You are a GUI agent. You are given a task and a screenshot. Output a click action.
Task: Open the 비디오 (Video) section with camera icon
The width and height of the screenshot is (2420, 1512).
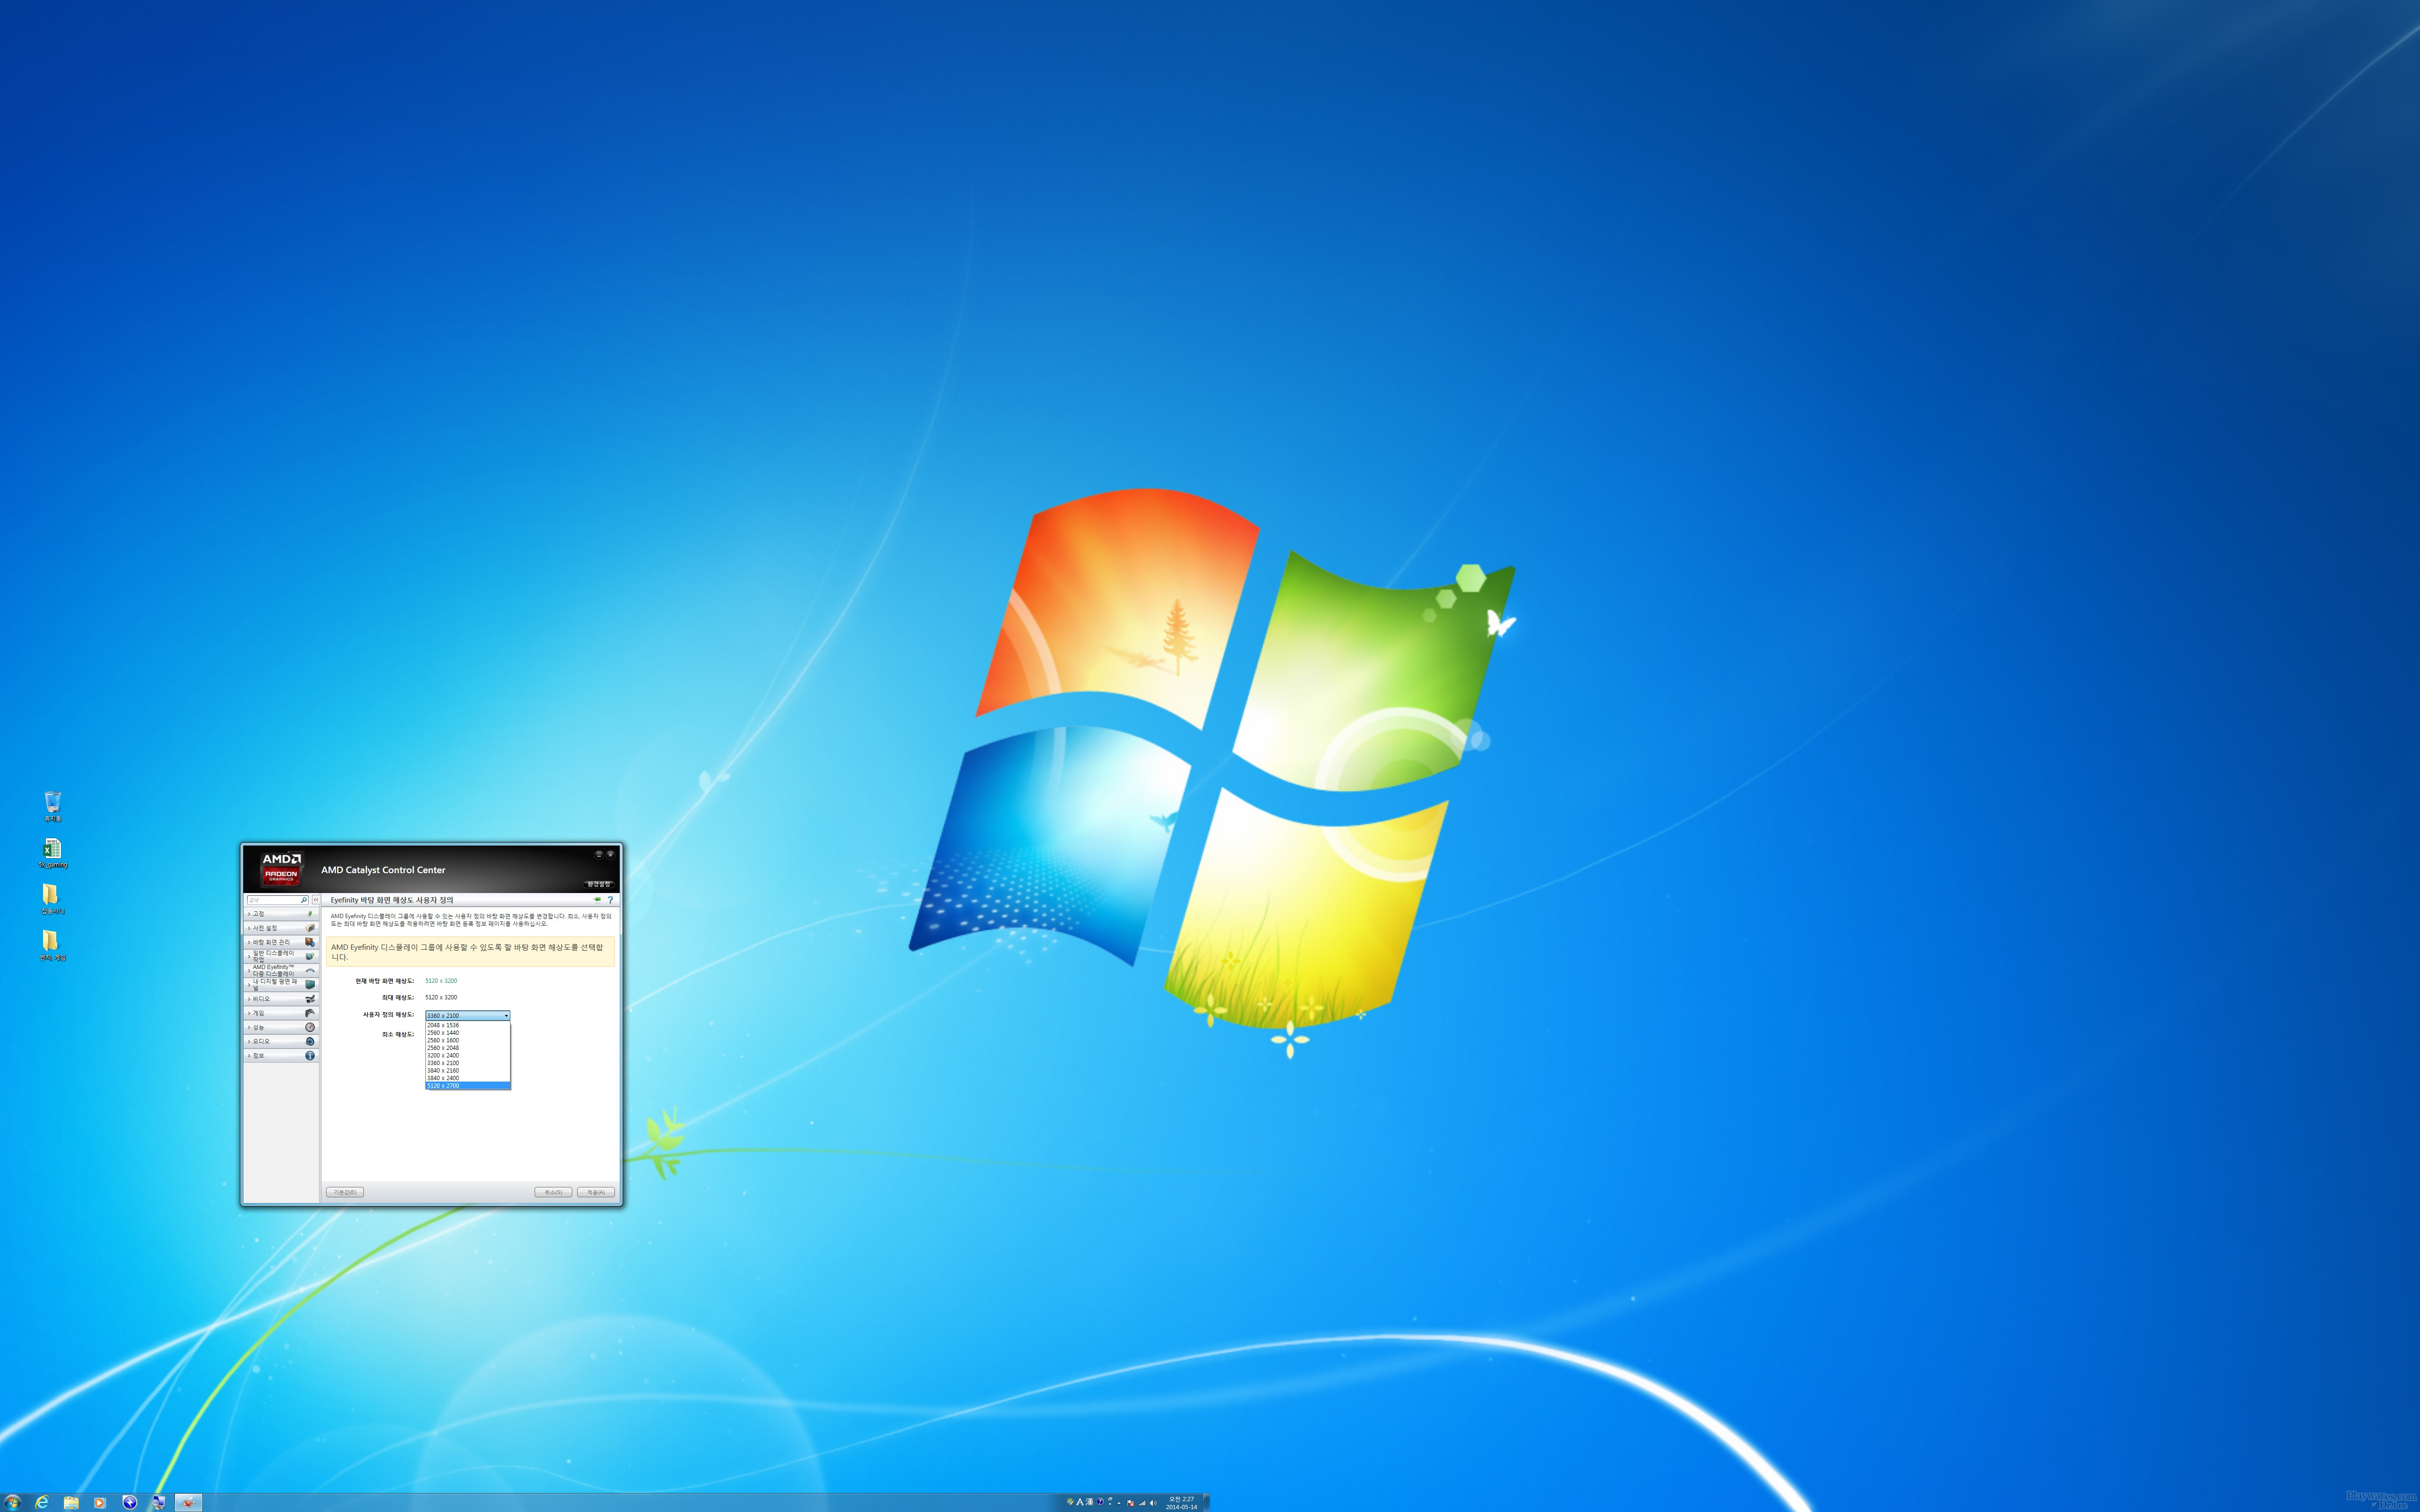point(312,999)
